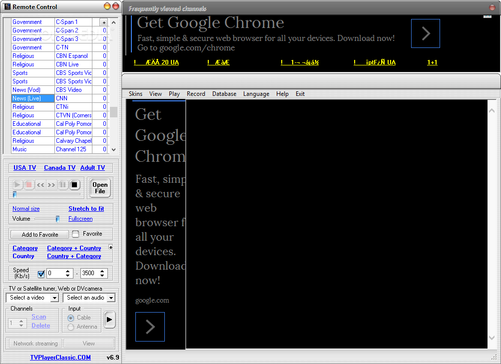Open the Play menu

[174, 94]
